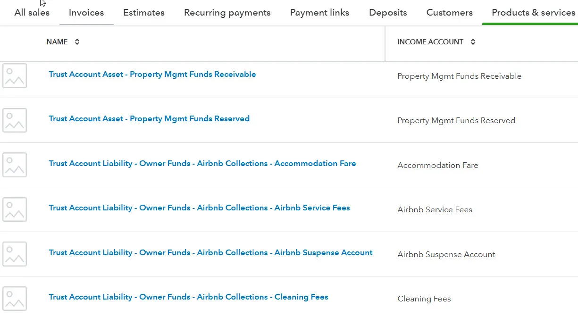This screenshot has height=317, width=578.
Task: Open the Airbnb Collections - Cleaning Fees product
Action: pyautogui.click(x=188, y=297)
